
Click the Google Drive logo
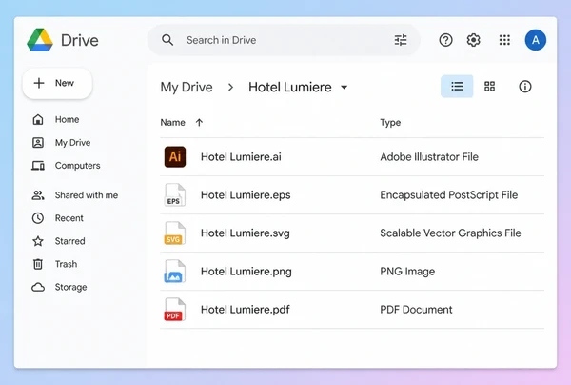point(40,40)
